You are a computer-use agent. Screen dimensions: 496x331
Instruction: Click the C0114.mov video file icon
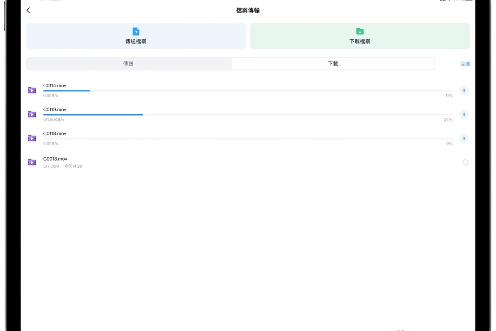[32, 90]
